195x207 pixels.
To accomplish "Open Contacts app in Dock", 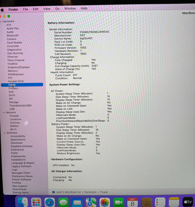I will [146, 202].
